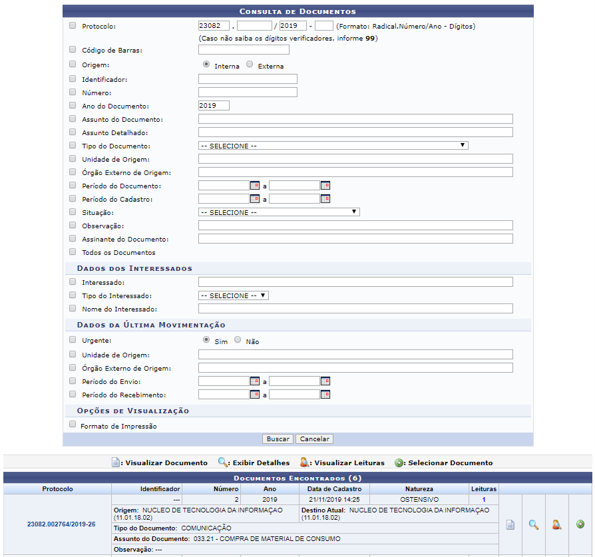Click the Cancelar button
The width and height of the screenshot is (595, 557).
[314, 439]
